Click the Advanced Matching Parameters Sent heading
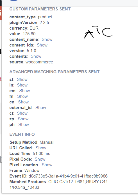The image size is (138, 195). tap(55, 72)
